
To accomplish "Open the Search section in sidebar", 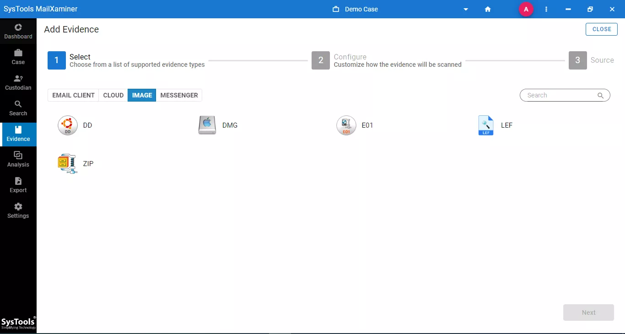I will pos(18,108).
